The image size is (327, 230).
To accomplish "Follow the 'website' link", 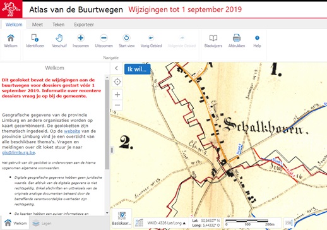I will click(72, 131).
